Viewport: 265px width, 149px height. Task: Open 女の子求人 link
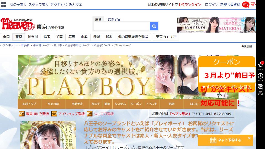(x=18, y=5)
